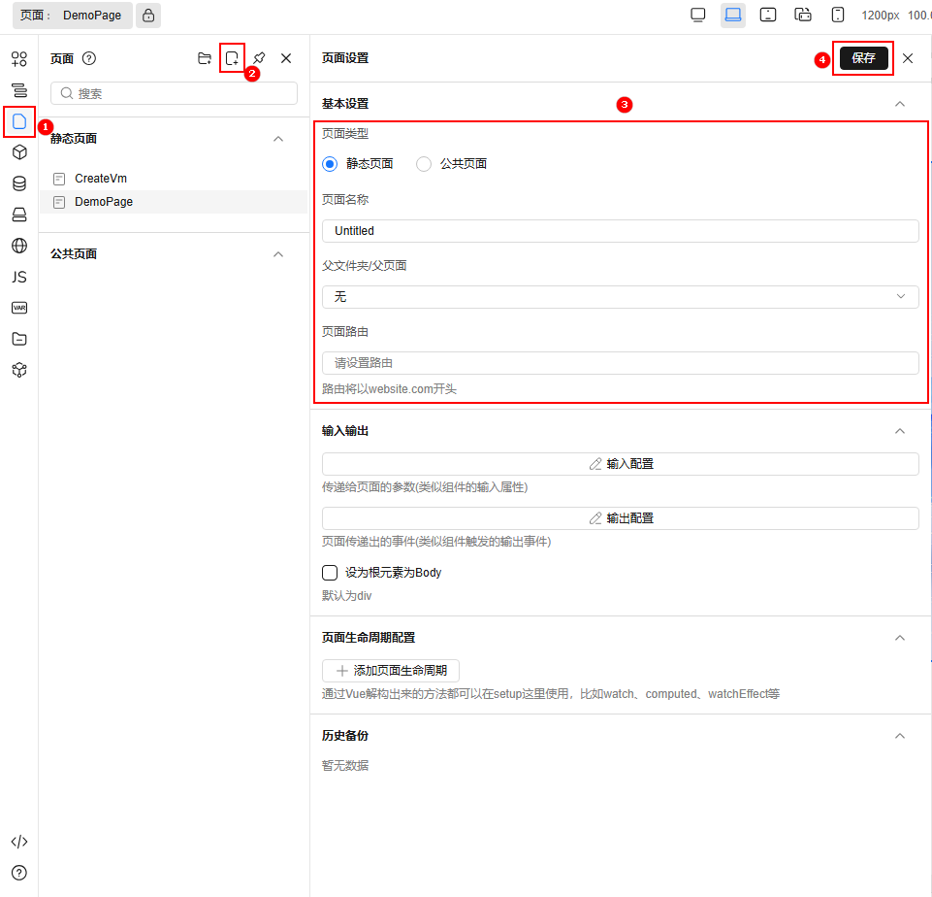Image resolution: width=932 pixels, height=897 pixels.
Task: Switch preview to mobile phone view
Action: point(837,15)
